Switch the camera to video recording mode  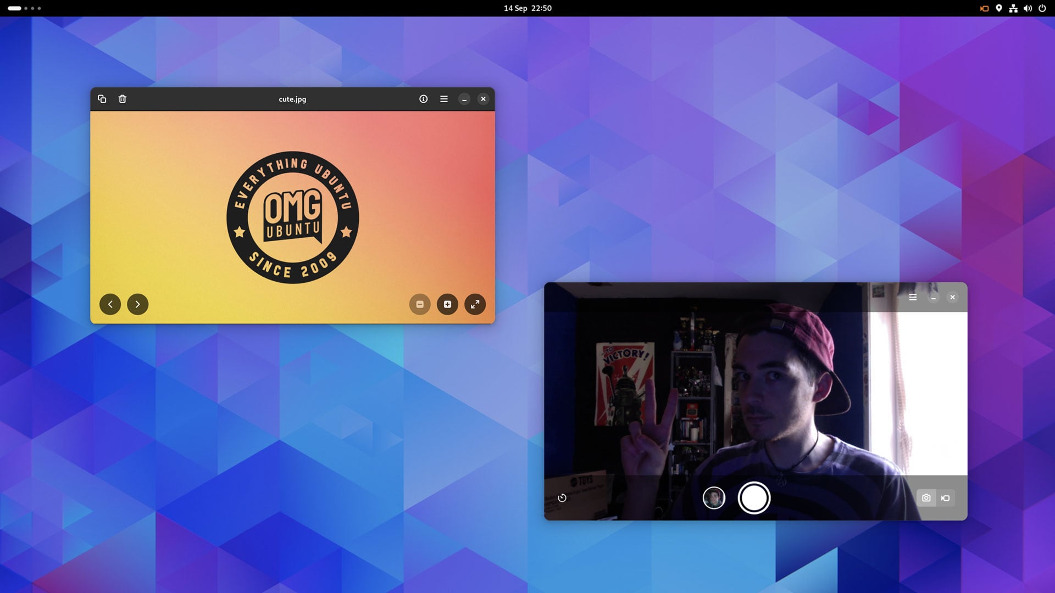coord(945,497)
